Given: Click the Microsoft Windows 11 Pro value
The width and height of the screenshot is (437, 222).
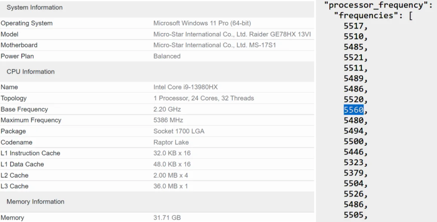Looking at the screenshot, I should pos(202,23).
